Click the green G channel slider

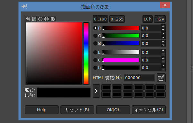(x=121, y=36)
